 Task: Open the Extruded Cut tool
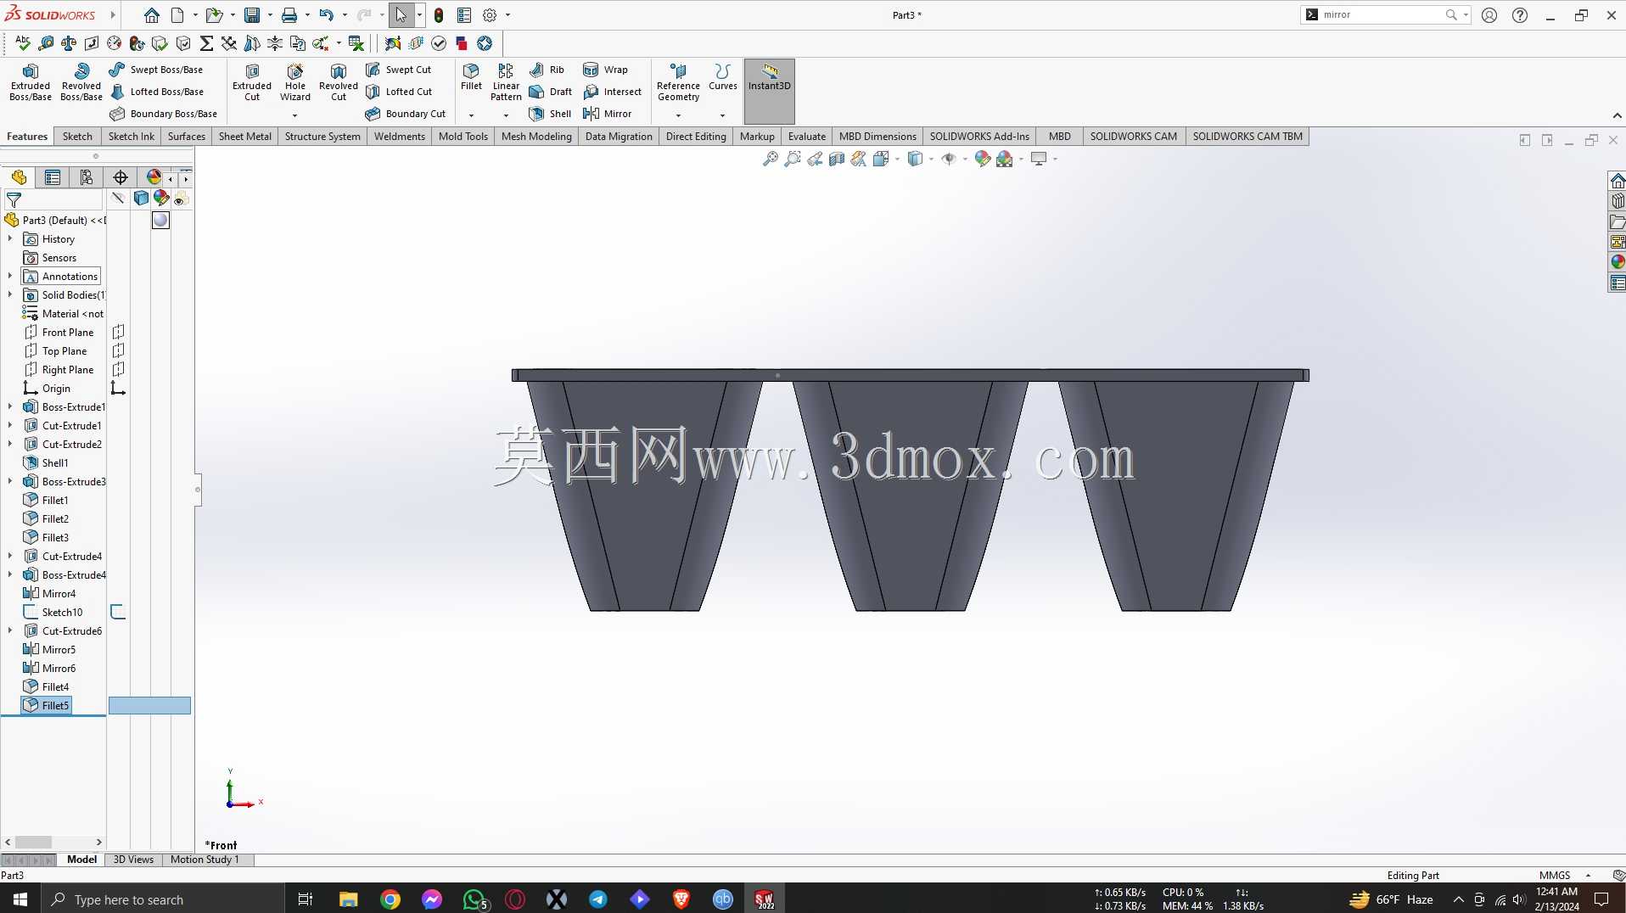click(x=252, y=82)
